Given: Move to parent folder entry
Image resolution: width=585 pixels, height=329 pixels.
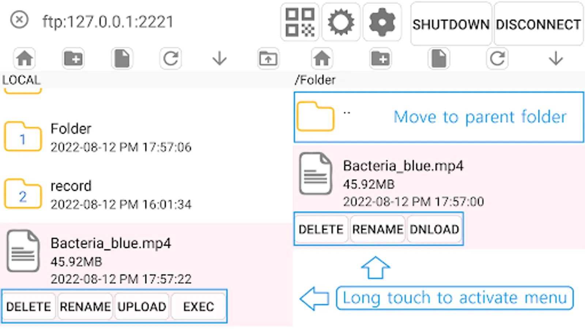Looking at the screenshot, I should [x=439, y=117].
